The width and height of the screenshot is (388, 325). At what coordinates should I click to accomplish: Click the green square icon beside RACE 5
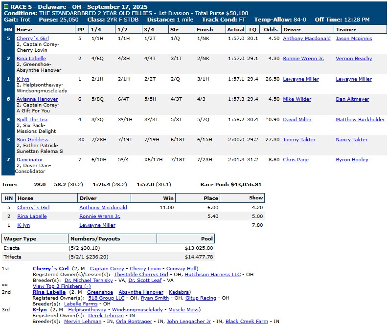(x=5, y=6)
